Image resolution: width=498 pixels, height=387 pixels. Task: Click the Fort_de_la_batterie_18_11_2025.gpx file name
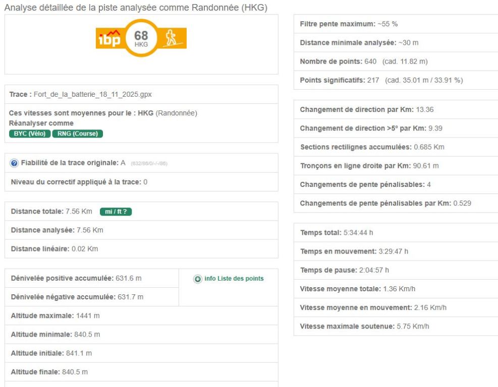click(95, 94)
